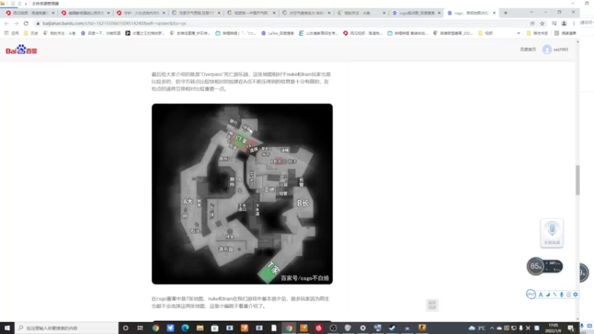Viewport: 594px width, 334px height.
Task: Open the 应用 apps bookmark
Action: coord(11,33)
